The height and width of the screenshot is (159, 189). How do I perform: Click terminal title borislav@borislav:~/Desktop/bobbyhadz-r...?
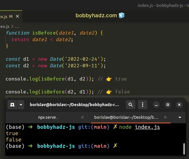coord(74,105)
